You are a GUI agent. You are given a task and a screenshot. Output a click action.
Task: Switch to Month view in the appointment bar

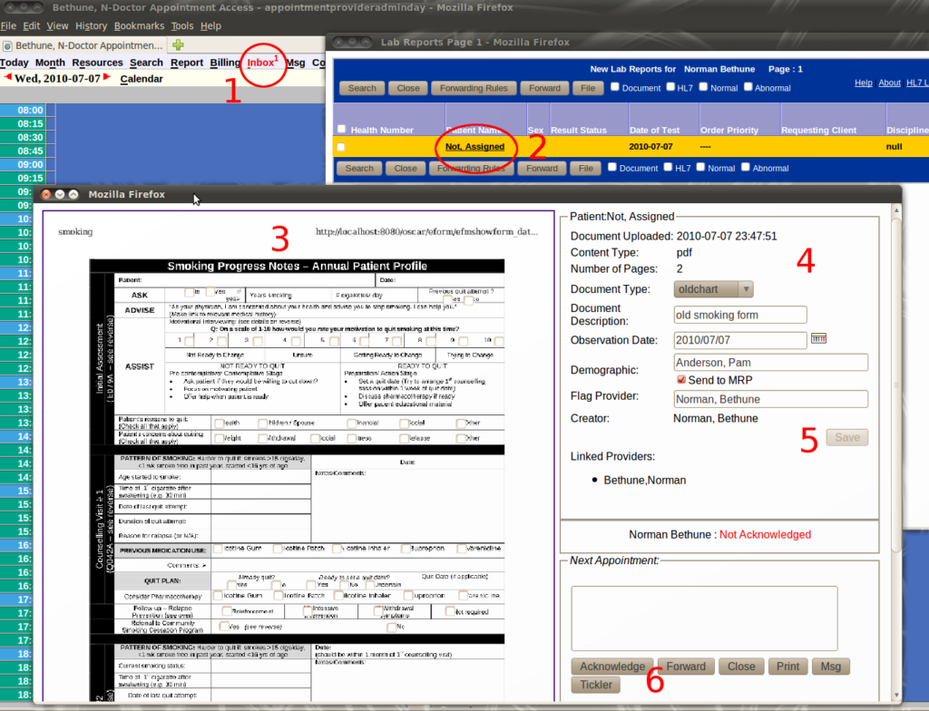[51, 63]
